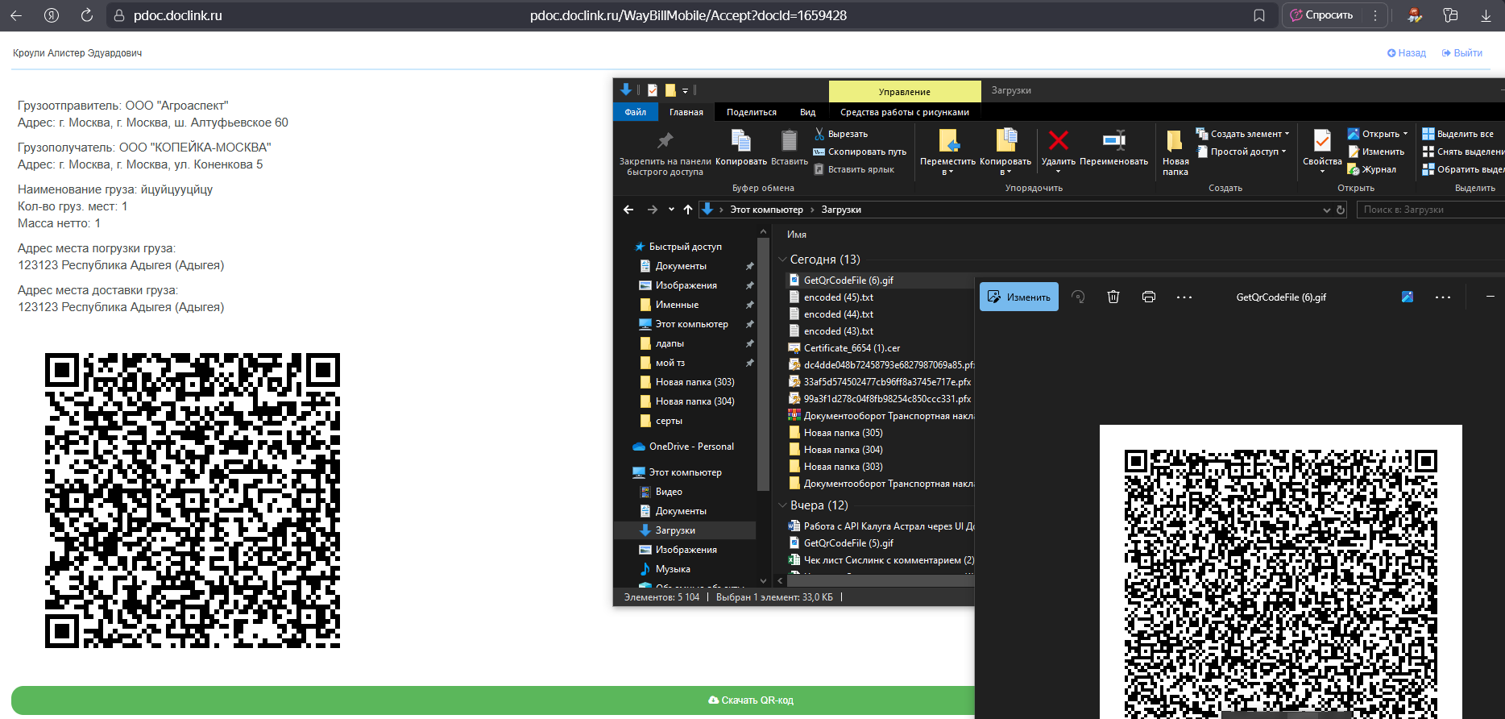
Task: Click the Журнал ribbon command
Action: coord(1372,169)
